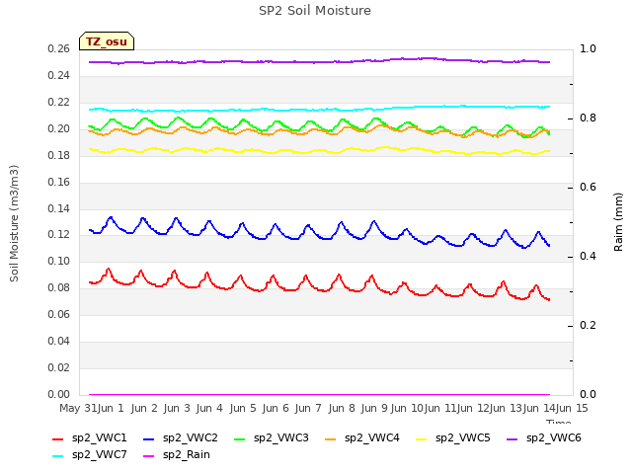
Task: Click the 0.2 right axis value
Action: pyautogui.click(x=589, y=326)
